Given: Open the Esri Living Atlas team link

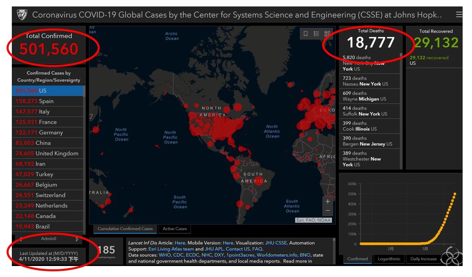Looking at the screenshot, I should pos(171,249).
